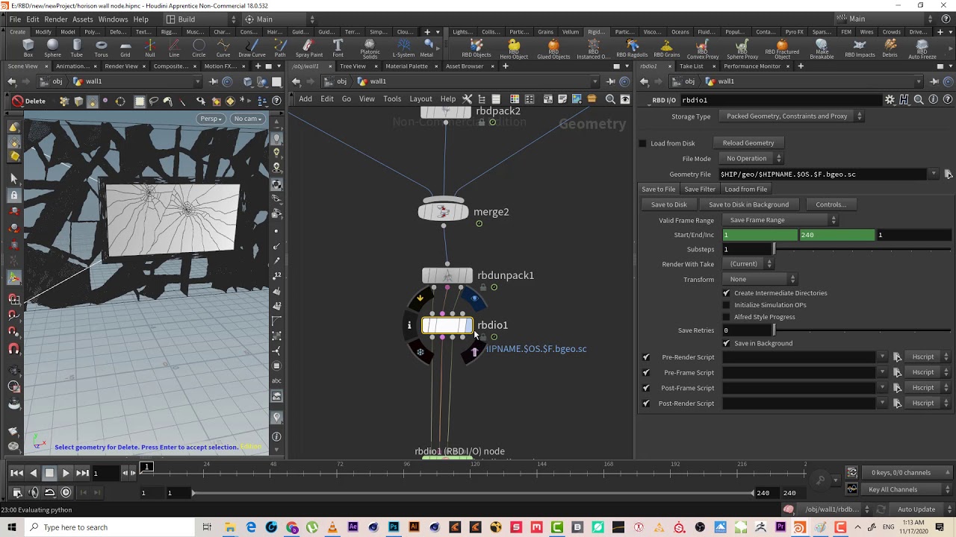Screen dimensions: 956x537
Task: Select the Font shelf tool
Action: pyautogui.click(x=338, y=48)
